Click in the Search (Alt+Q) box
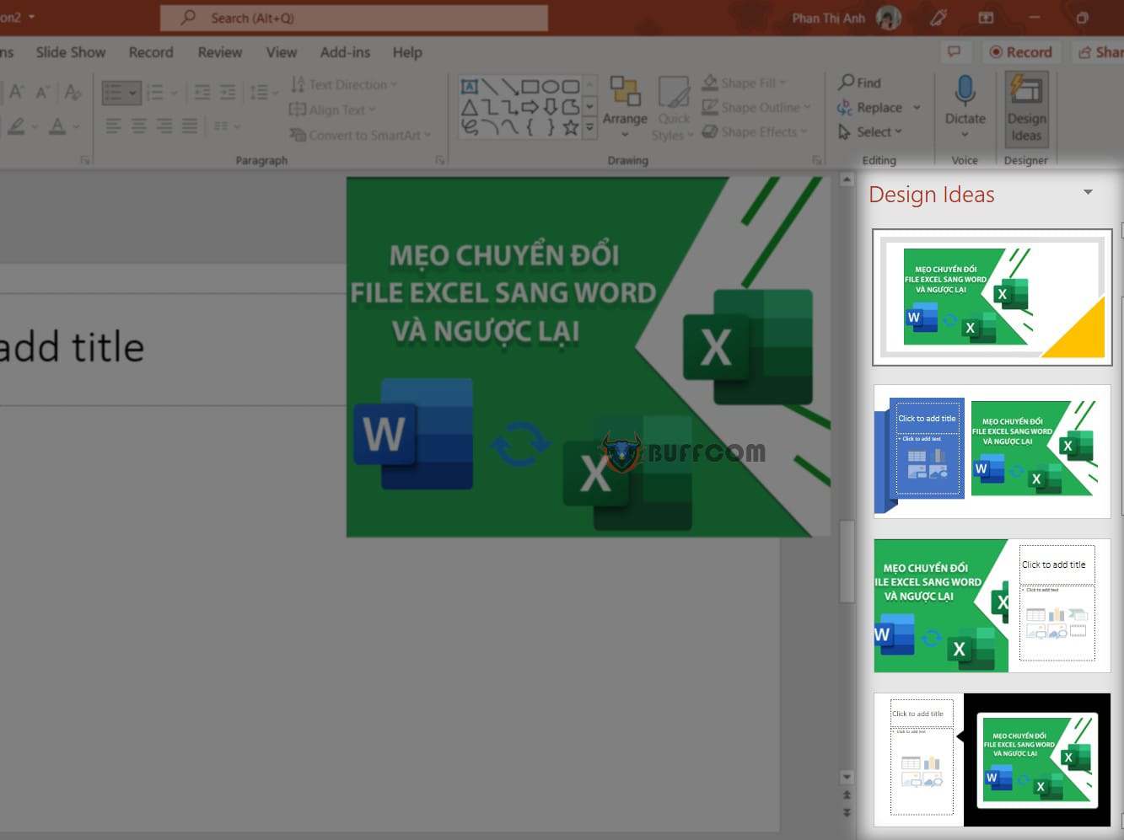Screen dimensions: 1124x840 click(354, 18)
